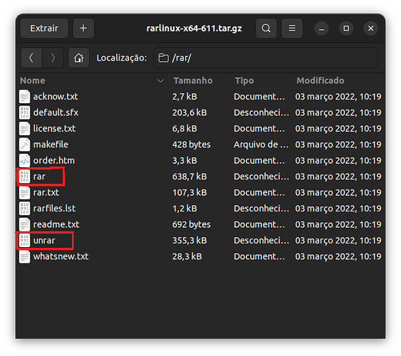Sort by the Modificado column

[x=338, y=80]
